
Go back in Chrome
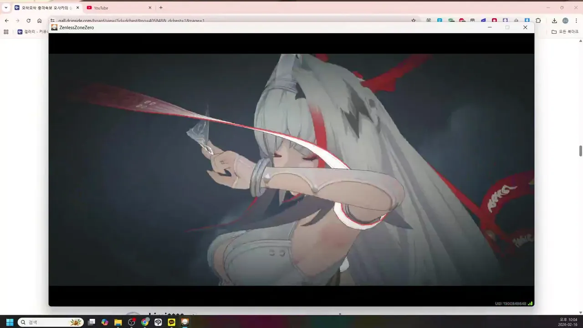pos(6,20)
